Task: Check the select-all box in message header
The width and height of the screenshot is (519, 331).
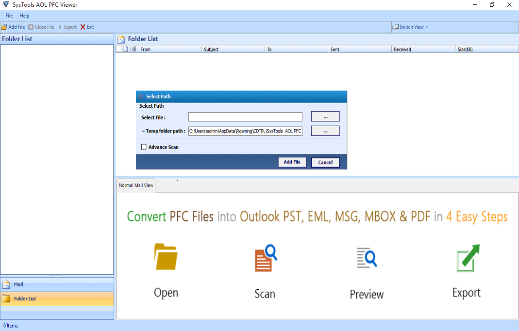Action: (119, 49)
